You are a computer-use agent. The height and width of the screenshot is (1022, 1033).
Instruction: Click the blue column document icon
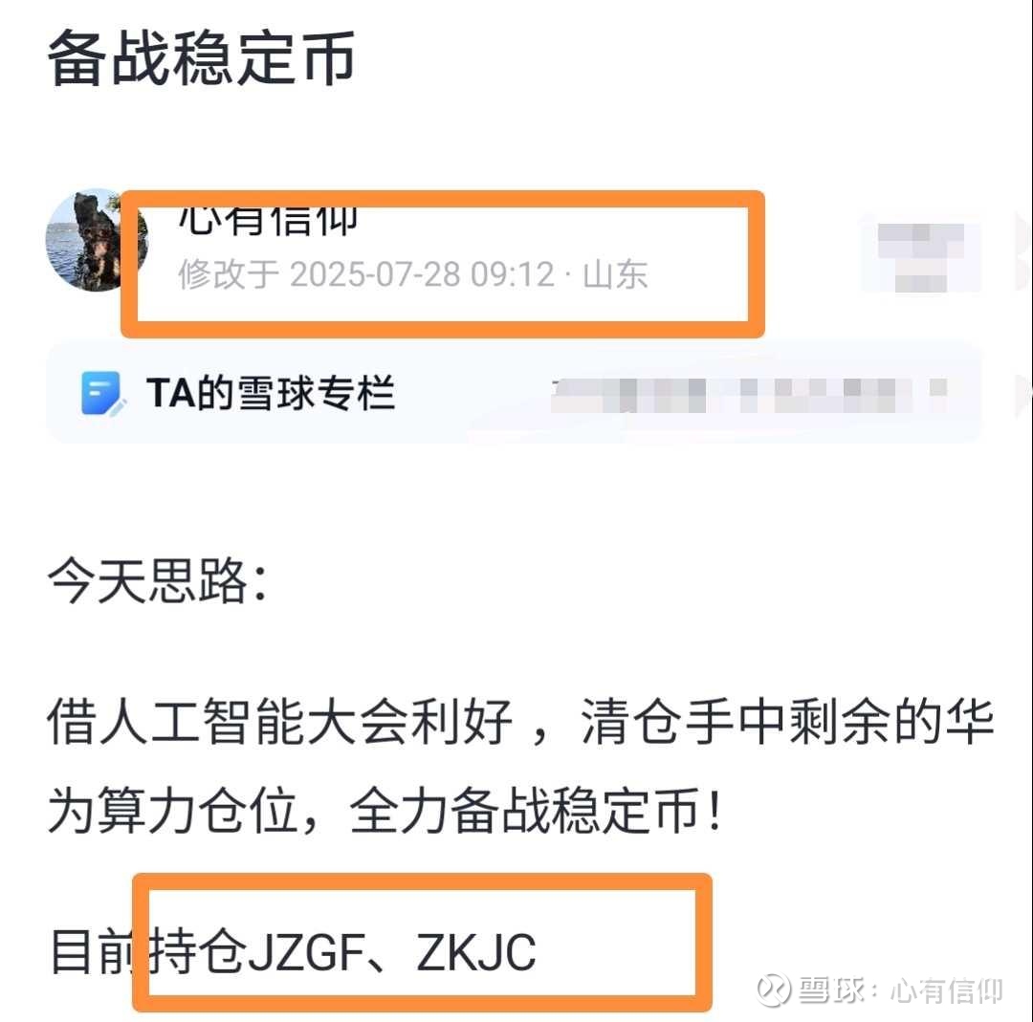pyautogui.click(x=102, y=393)
